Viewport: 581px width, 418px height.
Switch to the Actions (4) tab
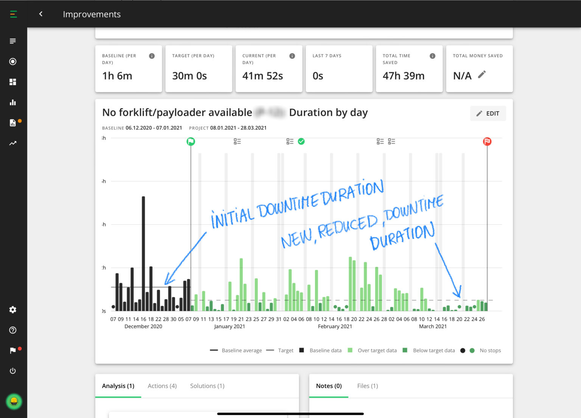(x=162, y=386)
